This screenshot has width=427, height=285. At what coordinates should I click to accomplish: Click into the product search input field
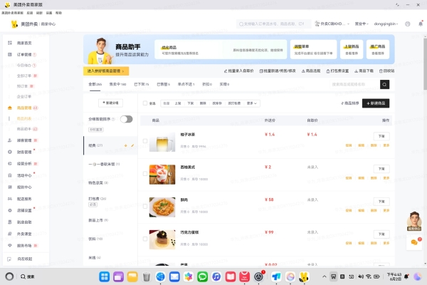click(x=355, y=85)
